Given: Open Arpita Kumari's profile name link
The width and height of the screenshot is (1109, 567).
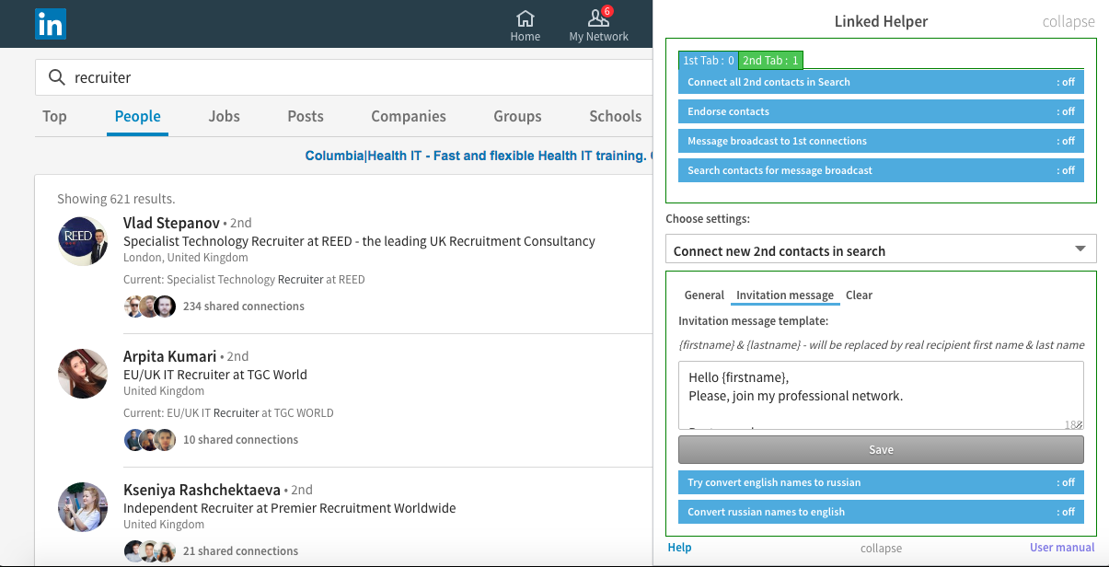Looking at the screenshot, I should [169, 356].
